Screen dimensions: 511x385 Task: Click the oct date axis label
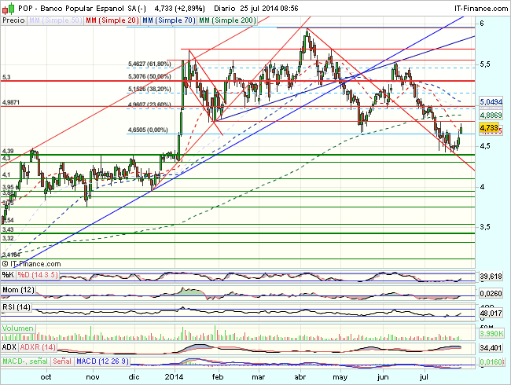tap(46, 377)
